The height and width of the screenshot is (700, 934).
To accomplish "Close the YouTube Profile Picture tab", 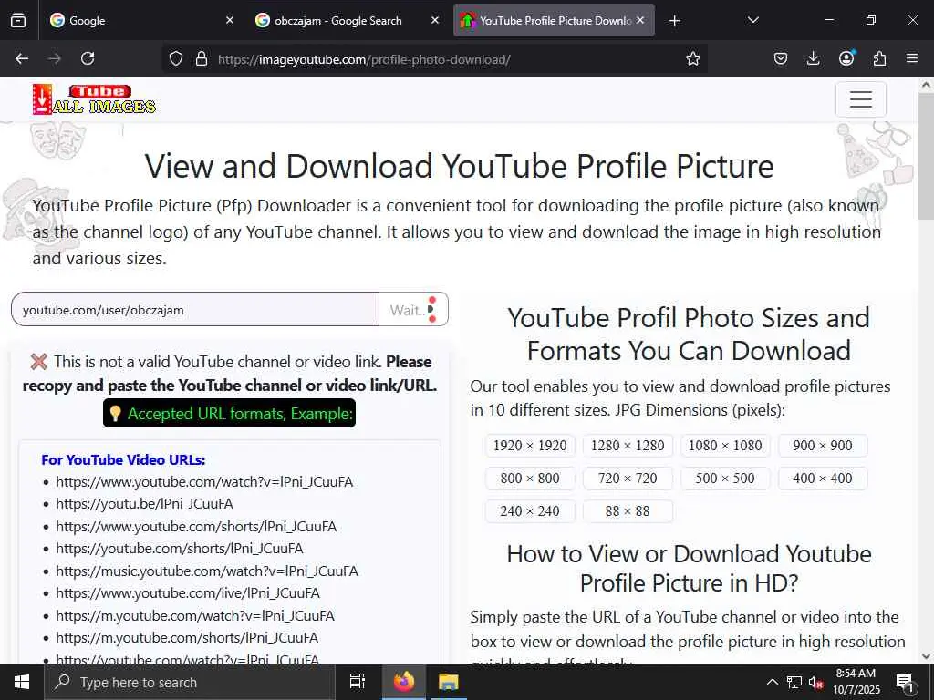I will [640, 20].
